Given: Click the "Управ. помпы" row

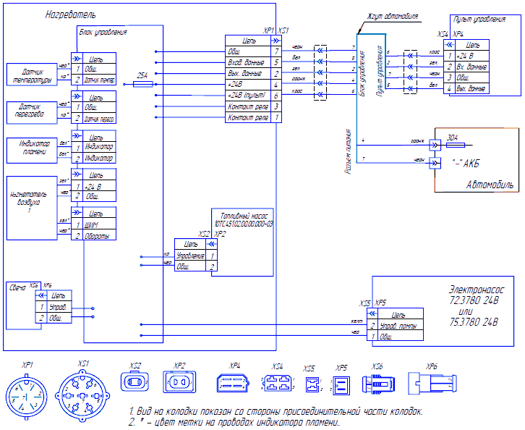Looking at the screenshot, I should coord(395,326).
